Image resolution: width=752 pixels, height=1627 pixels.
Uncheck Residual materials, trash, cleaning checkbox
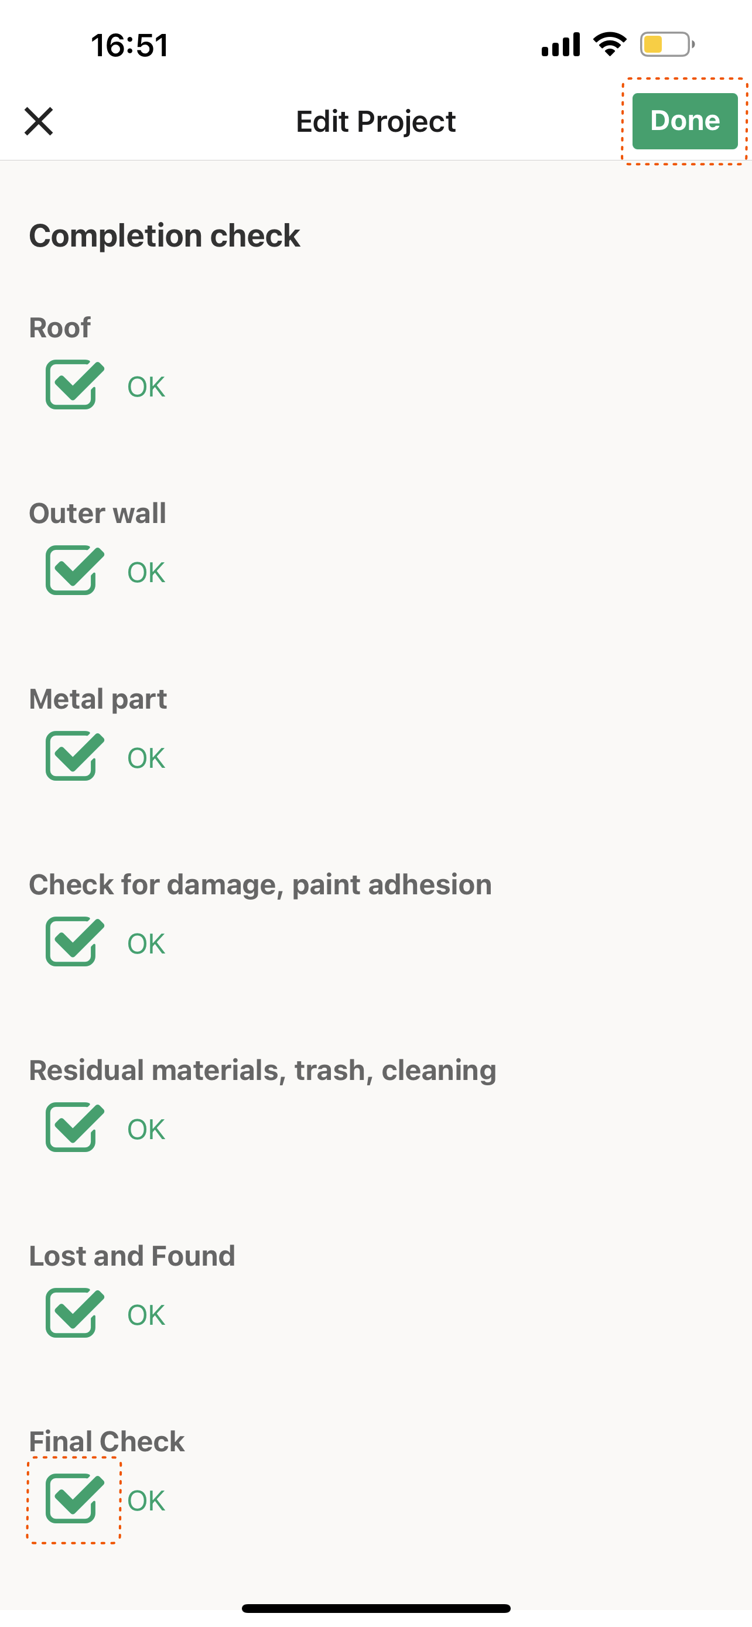pos(72,1127)
